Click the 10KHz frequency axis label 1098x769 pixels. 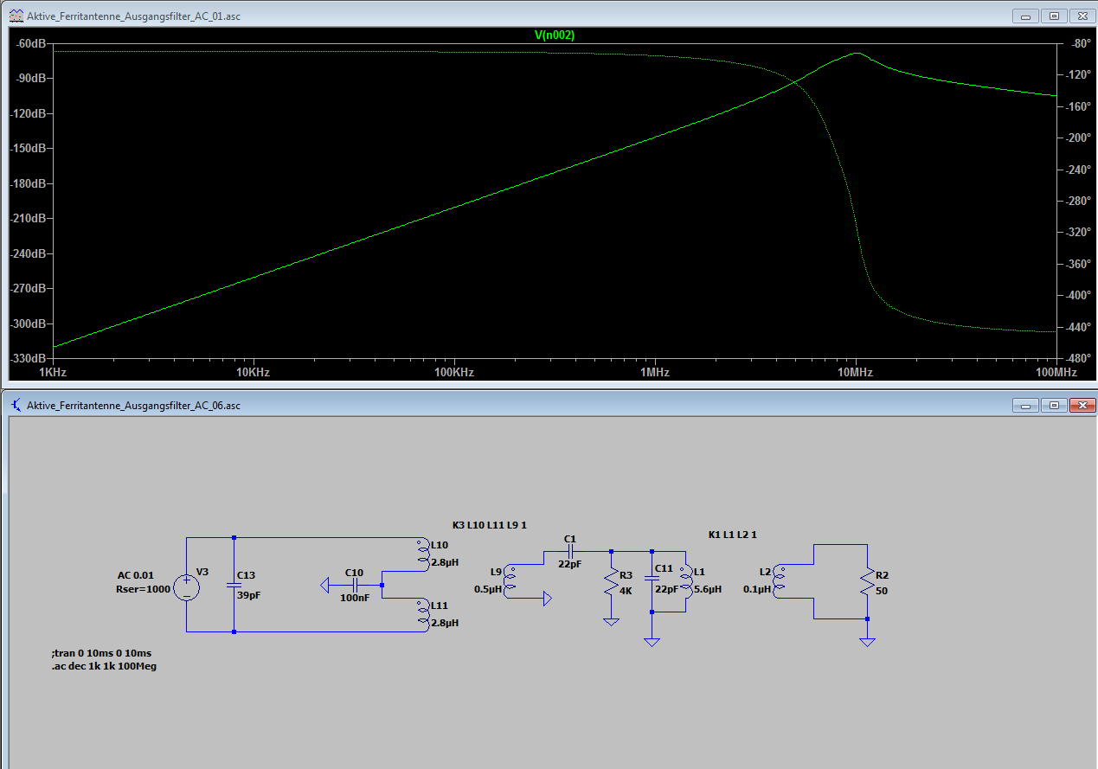tap(253, 373)
